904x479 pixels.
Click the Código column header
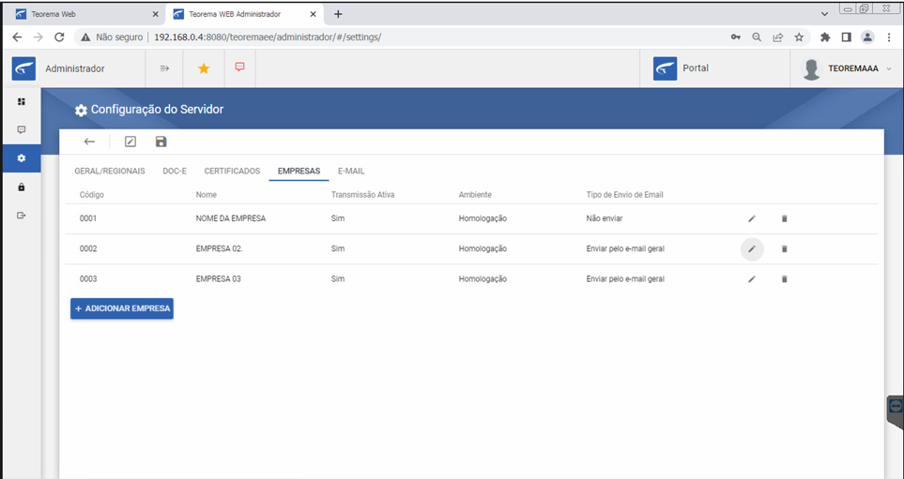92,195
